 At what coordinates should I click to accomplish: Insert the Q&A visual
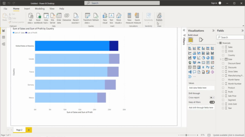[194, 72]
